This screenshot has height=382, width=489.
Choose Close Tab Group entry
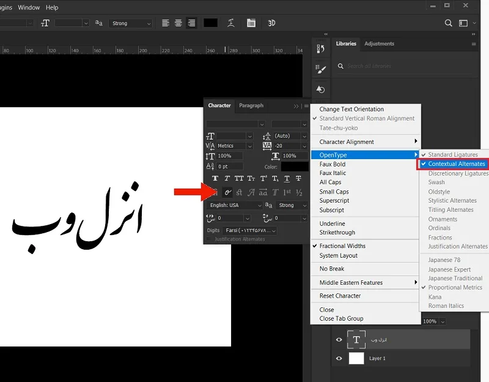point(341,318)
